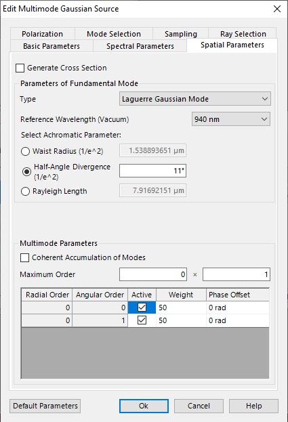Screen dimensions: 288x422
Task: Open the Ray Selection tab
Action: coord(243,34)
